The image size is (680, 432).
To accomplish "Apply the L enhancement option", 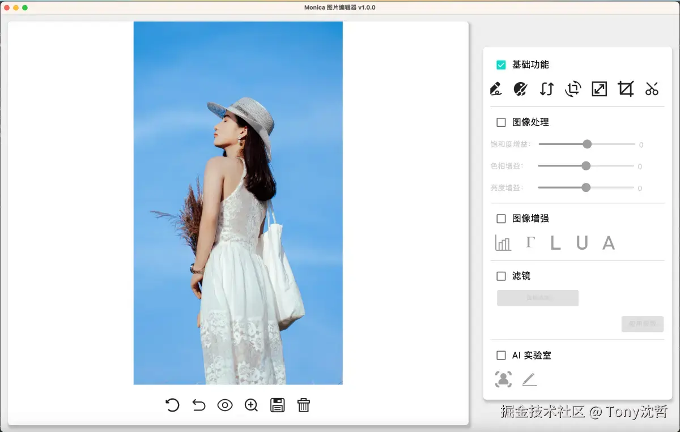I will tap(555, 243).
